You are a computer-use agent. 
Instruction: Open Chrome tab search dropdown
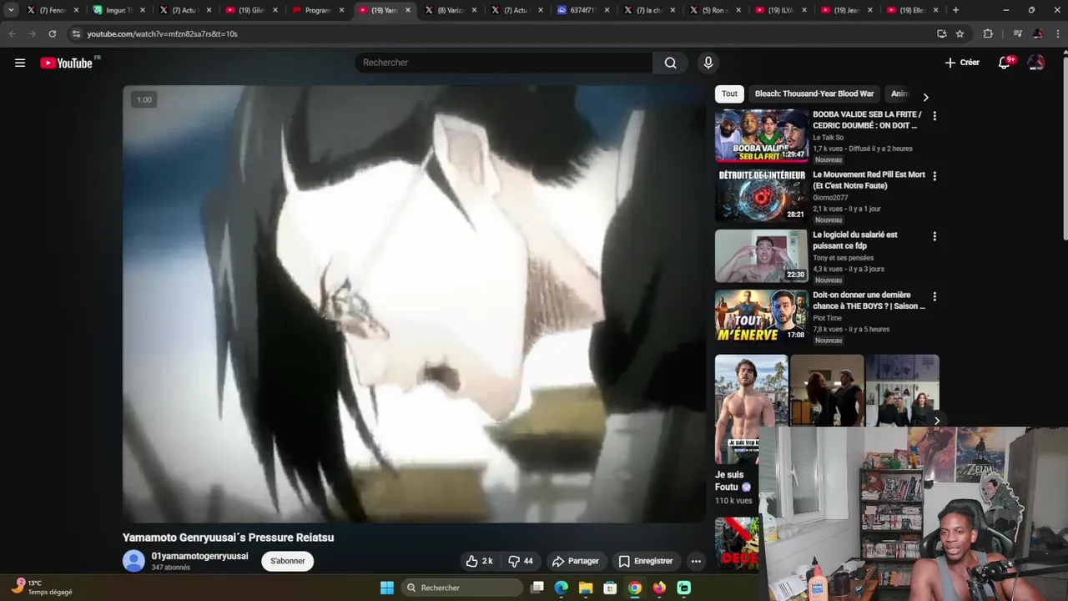(11, 10)
